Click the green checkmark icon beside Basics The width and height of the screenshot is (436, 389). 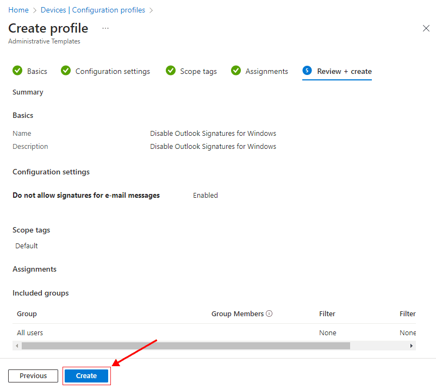click(17, 71)
